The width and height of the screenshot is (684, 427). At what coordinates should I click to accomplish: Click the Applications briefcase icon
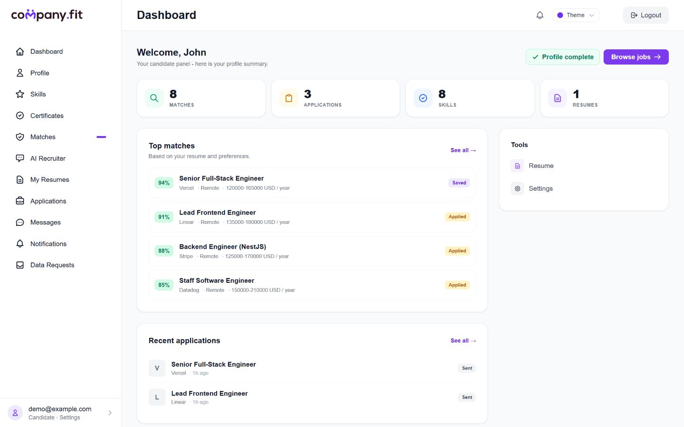[x=20, y=201]
